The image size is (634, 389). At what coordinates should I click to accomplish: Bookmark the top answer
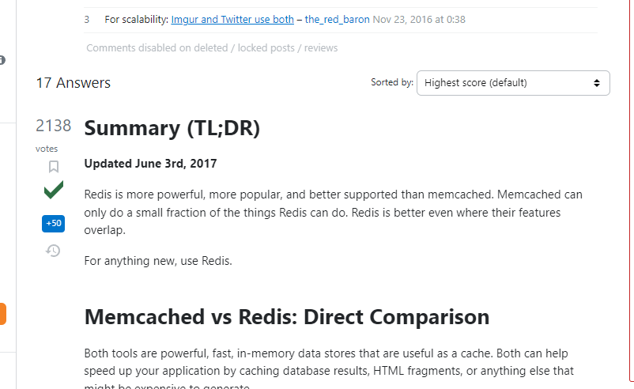pos(54,167)
